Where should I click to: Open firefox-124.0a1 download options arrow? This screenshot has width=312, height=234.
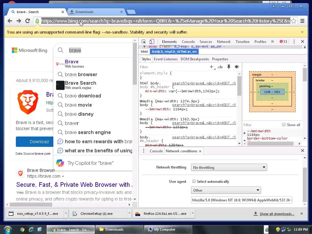click(x=193, y=213)
